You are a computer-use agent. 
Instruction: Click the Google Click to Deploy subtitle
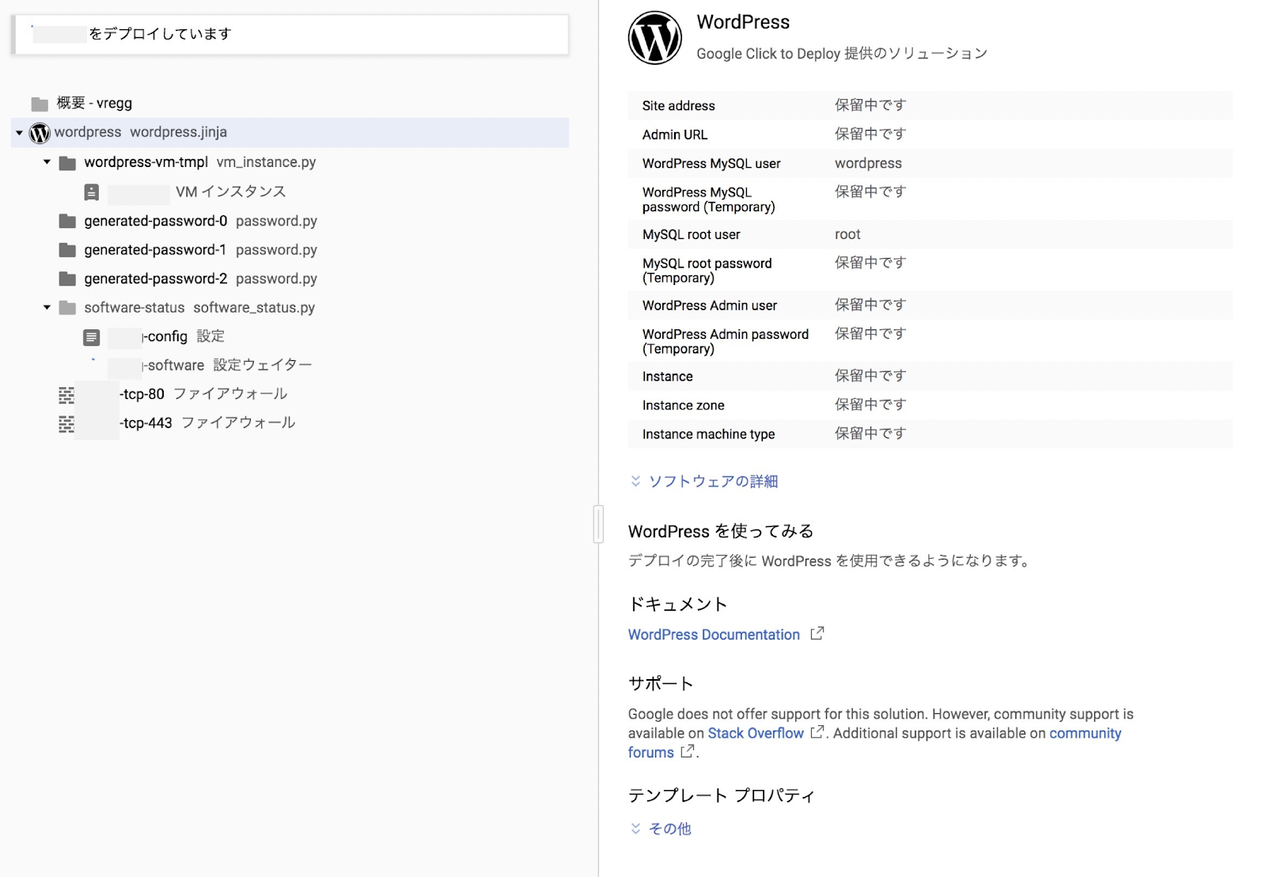click(842, 54)
